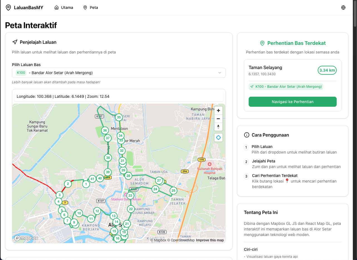Image resolution: width=357 pixels, height=260 pixels.
Task: Select bus stop marker 24
Action: 155,189
